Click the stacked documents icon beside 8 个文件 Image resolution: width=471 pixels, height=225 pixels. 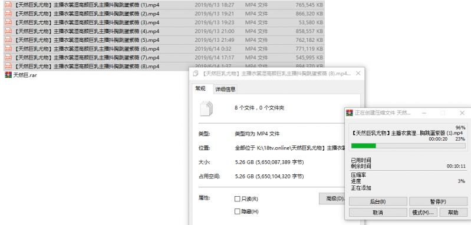tap(206, 108)
